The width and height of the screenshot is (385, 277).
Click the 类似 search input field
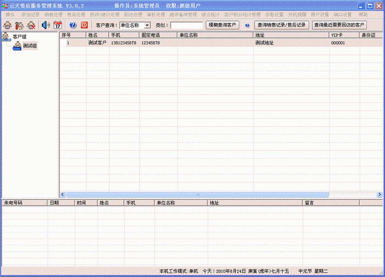pos(186,25)
